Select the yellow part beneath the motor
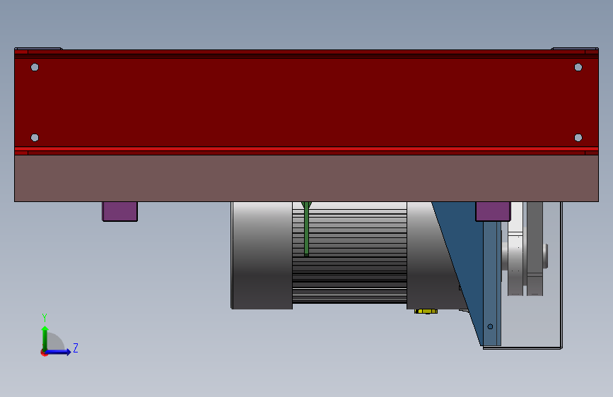The height and width of the screenshot is (397, 613). [426, 312]
